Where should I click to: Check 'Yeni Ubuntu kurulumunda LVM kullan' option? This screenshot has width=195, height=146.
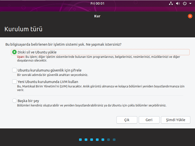(14, 82)
